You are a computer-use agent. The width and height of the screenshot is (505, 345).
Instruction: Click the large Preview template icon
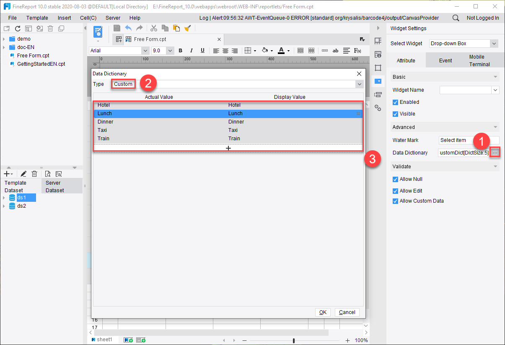98,32
